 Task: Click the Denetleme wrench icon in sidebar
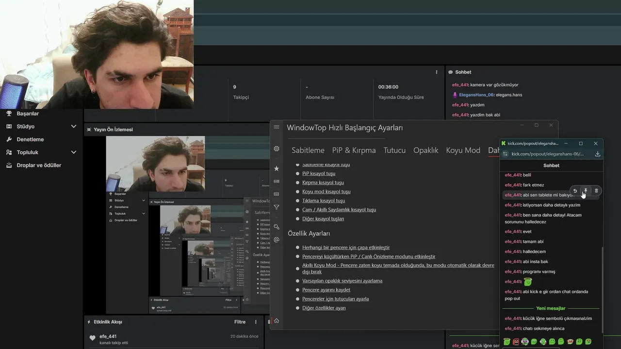(x=9, y=139)
